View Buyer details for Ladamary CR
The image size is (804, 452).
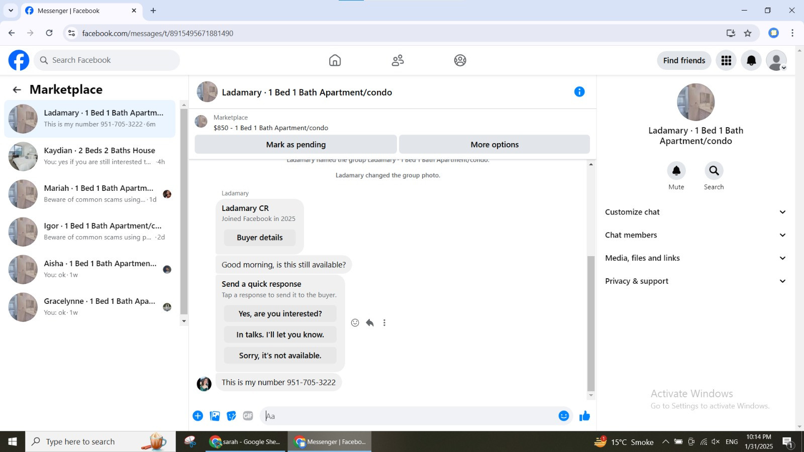[260, 238]
